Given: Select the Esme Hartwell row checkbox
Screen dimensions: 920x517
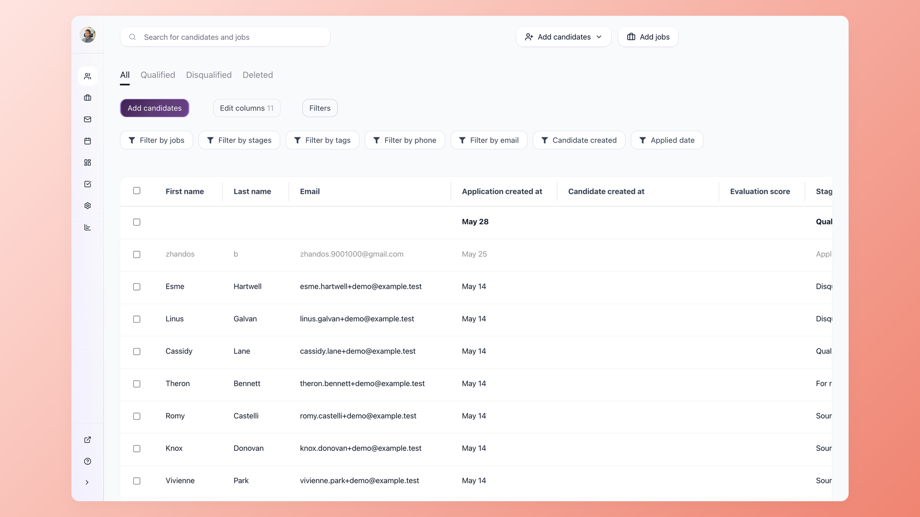Looking at the screenshot, I should pyautogui.click(x=137, y=287).
